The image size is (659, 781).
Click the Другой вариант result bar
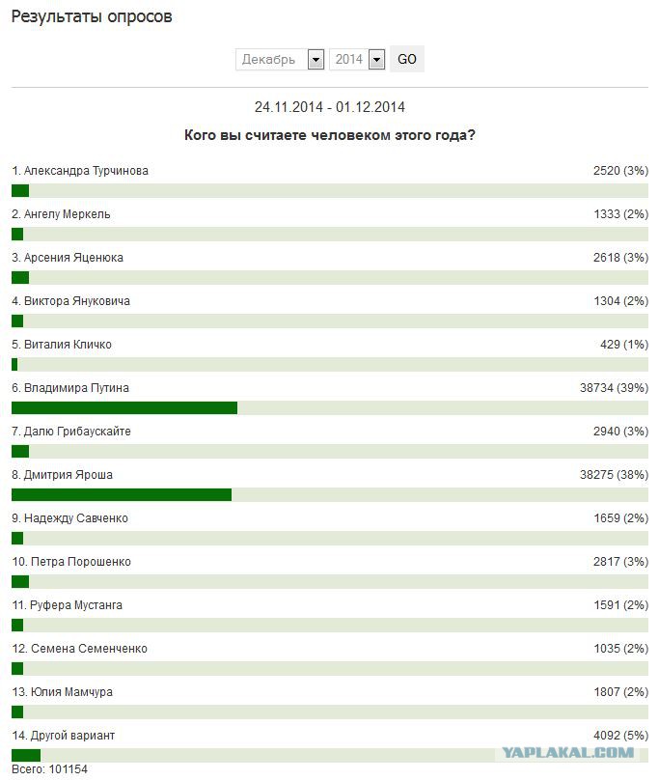[330, 755]
